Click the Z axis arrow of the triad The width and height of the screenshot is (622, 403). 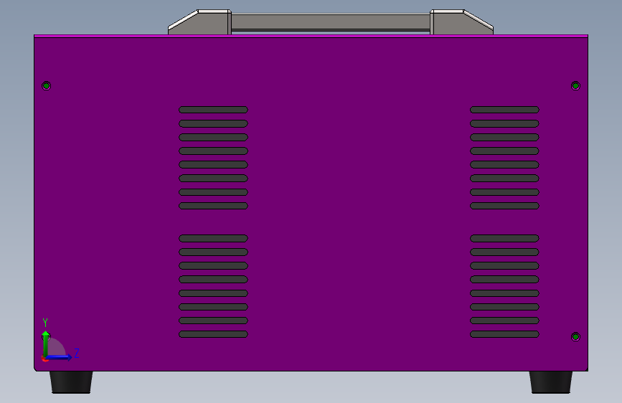(60, 357)
